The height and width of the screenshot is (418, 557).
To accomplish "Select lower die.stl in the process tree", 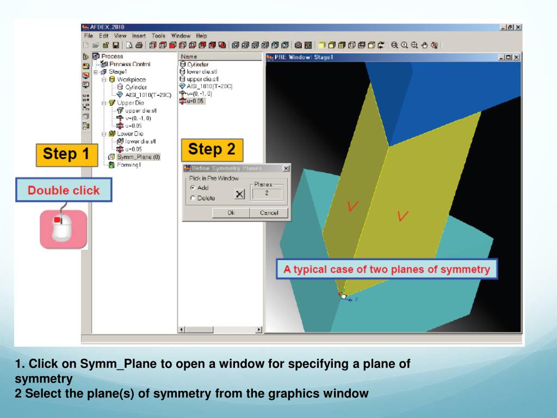I will (140, 142).
